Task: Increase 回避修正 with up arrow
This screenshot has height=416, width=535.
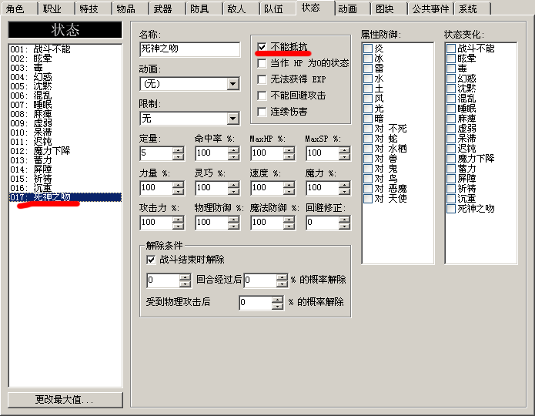Action: [x=345, y=219]
